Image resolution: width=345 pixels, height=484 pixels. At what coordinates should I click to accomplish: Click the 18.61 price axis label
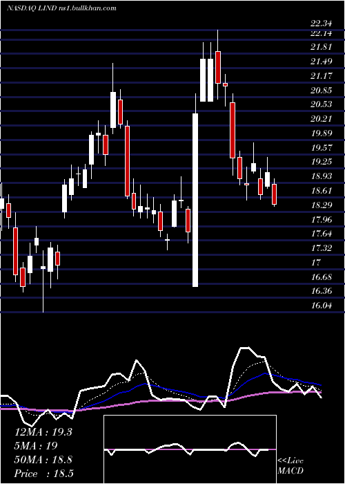(x=321, y=191)
